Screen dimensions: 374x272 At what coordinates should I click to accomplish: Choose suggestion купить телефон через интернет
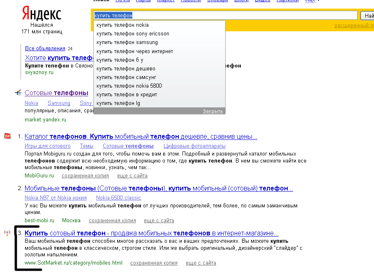pyautogui.click(x=159, y=51)
